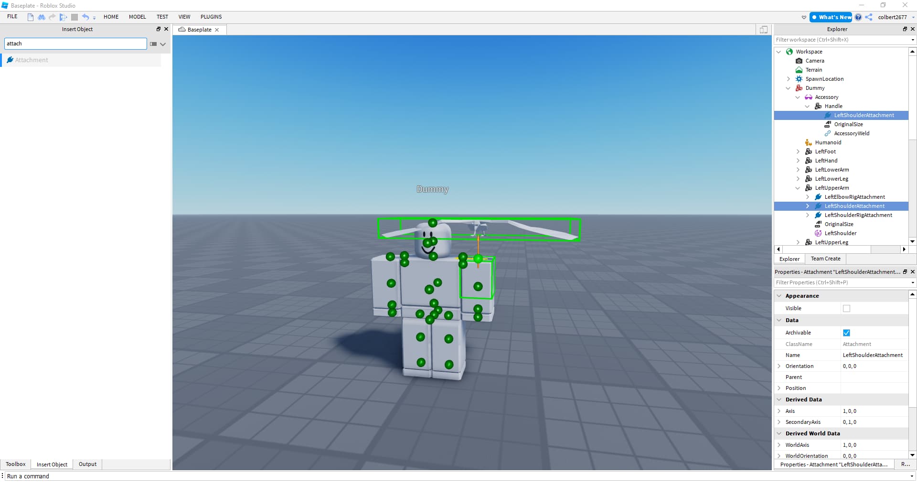The width and height of the screenshot is (917, 497).
Task: Click the Workspace globe icon in Explorer
Action: (789, 52)
